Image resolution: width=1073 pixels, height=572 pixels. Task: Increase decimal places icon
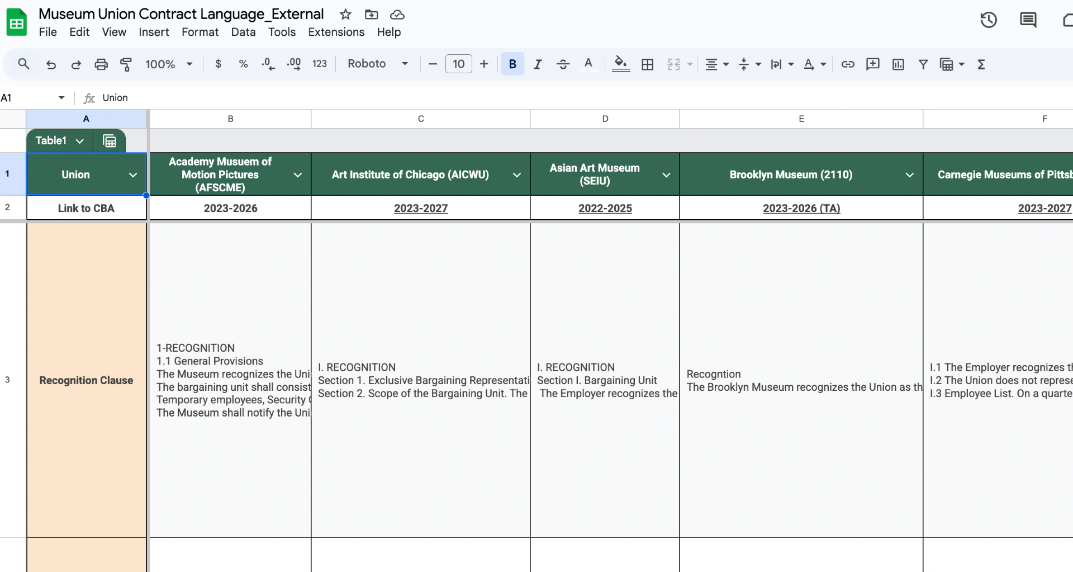coord(294,64)
